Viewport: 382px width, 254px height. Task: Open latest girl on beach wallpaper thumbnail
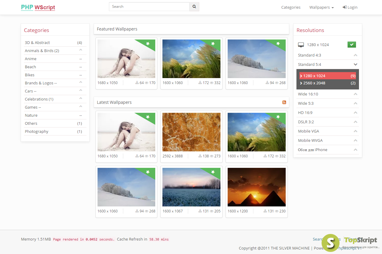(126, 132)
